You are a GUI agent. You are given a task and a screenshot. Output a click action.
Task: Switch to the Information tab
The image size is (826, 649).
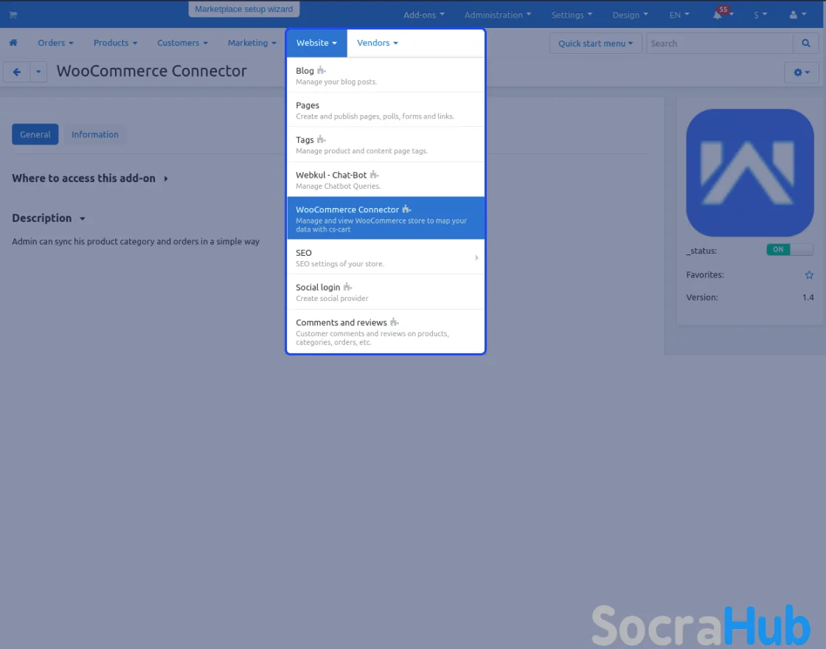[94, 134]
